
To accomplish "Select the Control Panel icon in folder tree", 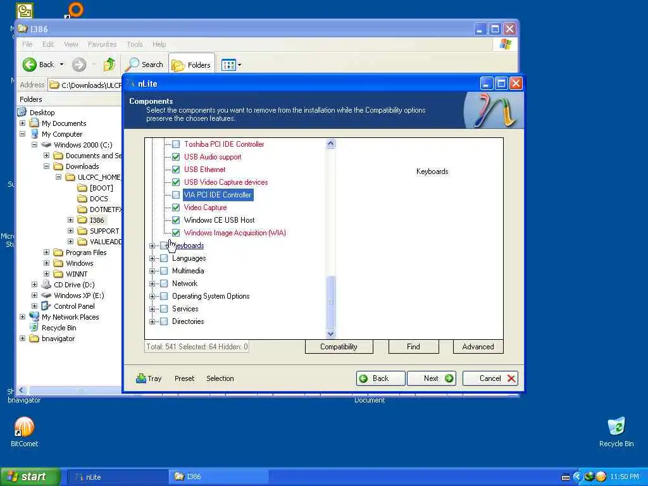I will coord(46,306).
